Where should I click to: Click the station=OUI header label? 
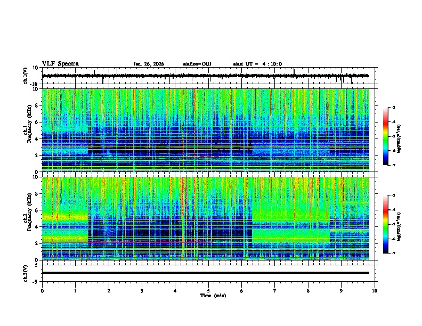[197, 64]
